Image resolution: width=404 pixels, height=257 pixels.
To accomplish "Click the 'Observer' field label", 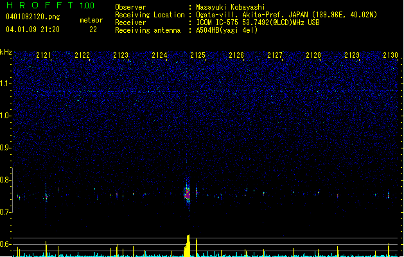I will [x=130, y=7].
